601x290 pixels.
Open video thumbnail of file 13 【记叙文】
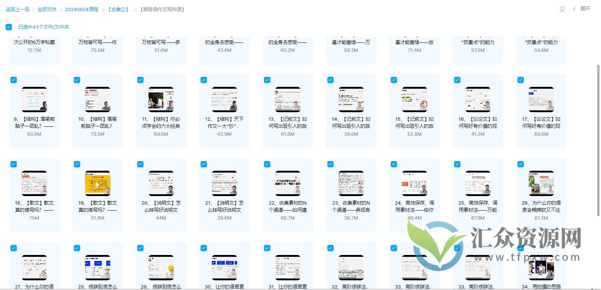click(x=288, y=100)
